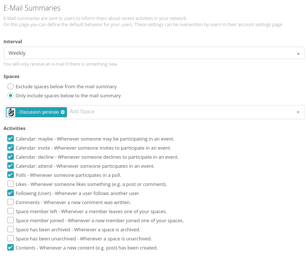
Task: Enable Likes notifications
Action: pos(11,184)
